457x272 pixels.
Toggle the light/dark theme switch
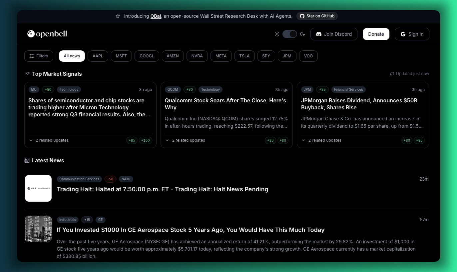(290, 34)
